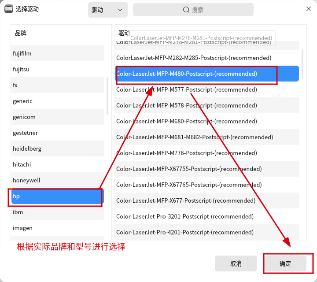The height and width of the screenshot is (282, 317).
Task: Select the hp brand in list
Action: pos(57,196)
